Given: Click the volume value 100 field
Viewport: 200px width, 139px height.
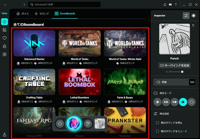Looking at the screenshot, I should click(192, 82).
